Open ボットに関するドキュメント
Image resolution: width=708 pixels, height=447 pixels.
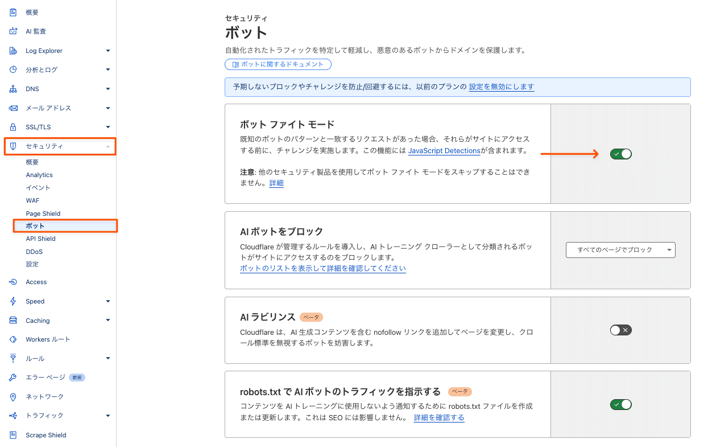[x=278, y=64]
